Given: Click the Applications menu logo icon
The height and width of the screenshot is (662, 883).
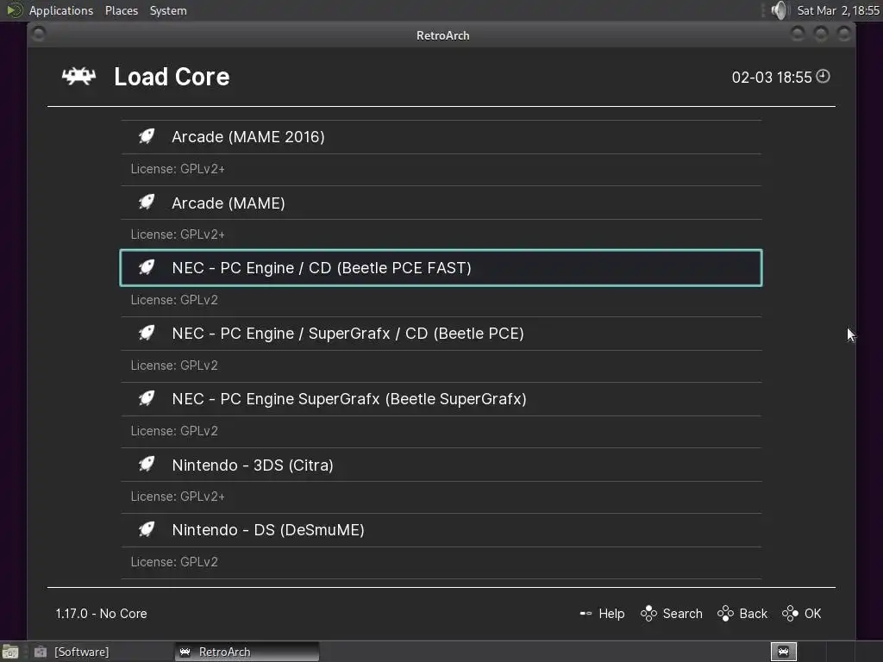Looking at the screenshot, I should (14, 10).
